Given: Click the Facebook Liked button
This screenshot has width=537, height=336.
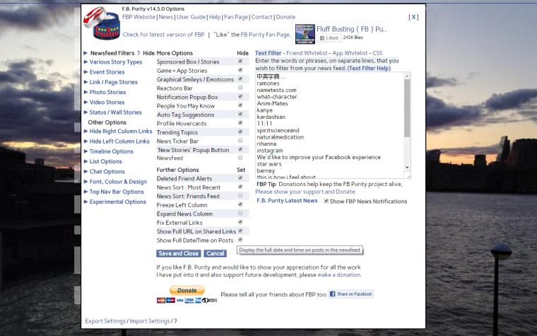Looking at the screenshot, I should click(329, 38).
